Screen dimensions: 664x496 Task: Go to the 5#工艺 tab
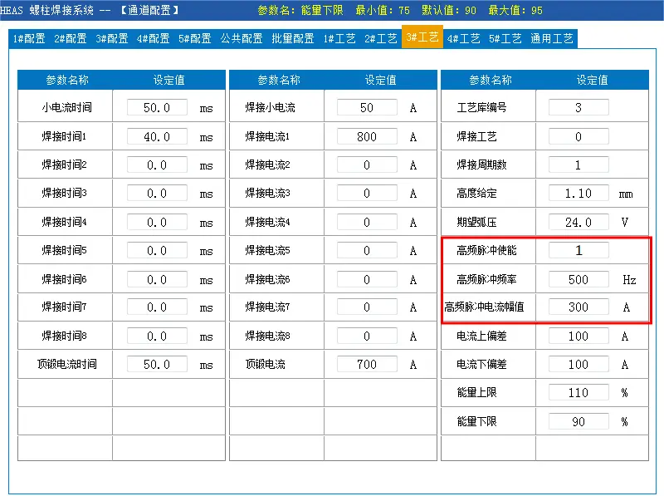(x=505, y=38)
